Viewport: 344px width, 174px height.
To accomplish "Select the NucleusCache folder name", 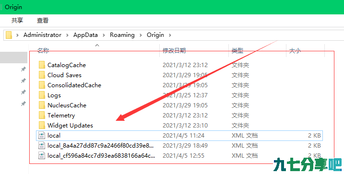I will pyautogui.click(x=67, y=105).
